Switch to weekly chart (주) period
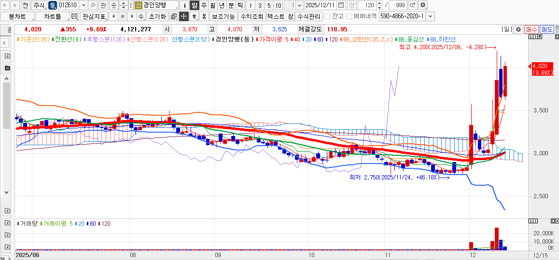Screen dimensions: 559x260 point(204,5)
